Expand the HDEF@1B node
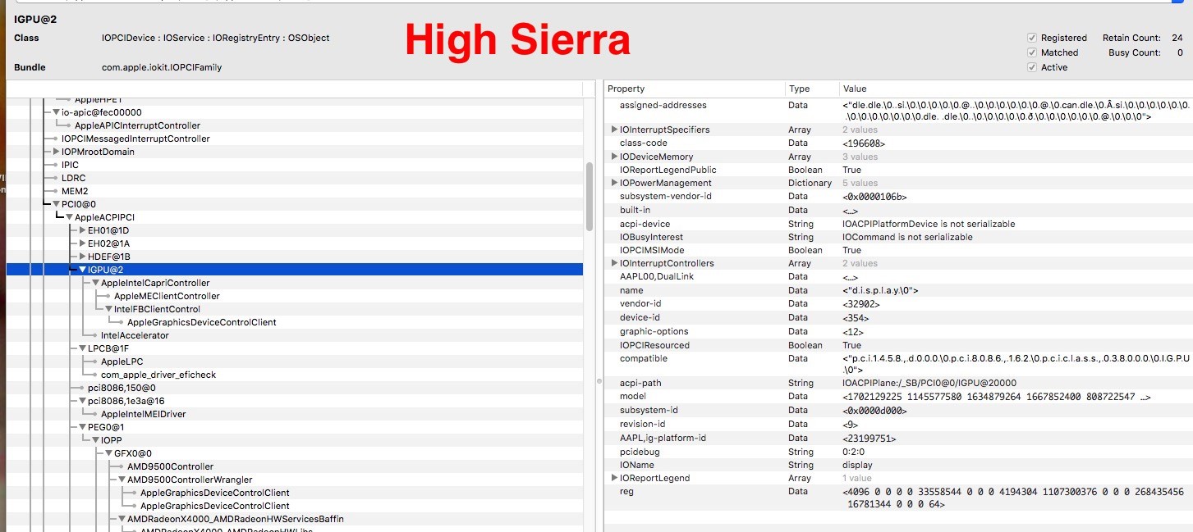Viewport: 1193px width, 532px height. [82, 257]
